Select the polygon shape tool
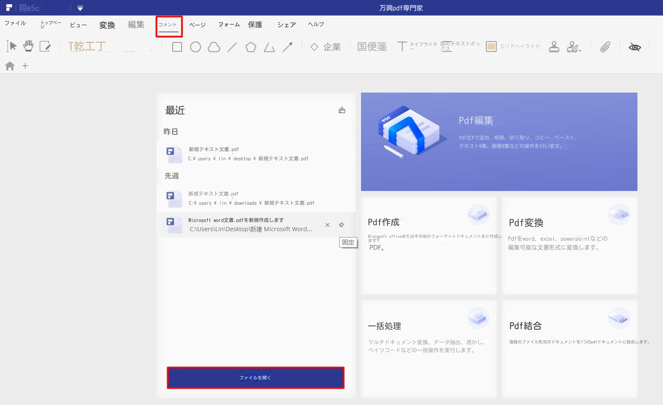The width and height of the screenshot is (663, 405). point(251,47)
